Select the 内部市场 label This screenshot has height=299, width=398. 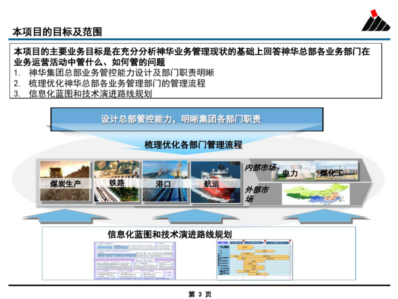(x=260, y=168)
